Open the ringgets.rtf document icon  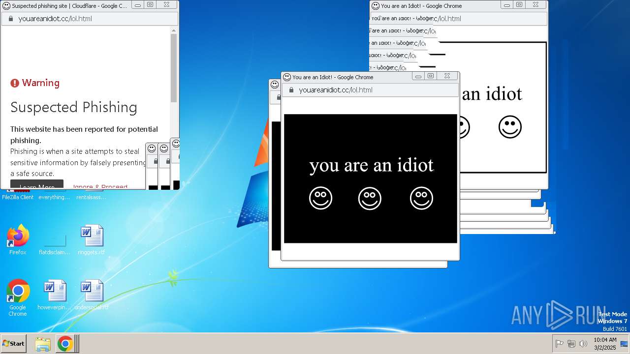(x=92, y=236)
